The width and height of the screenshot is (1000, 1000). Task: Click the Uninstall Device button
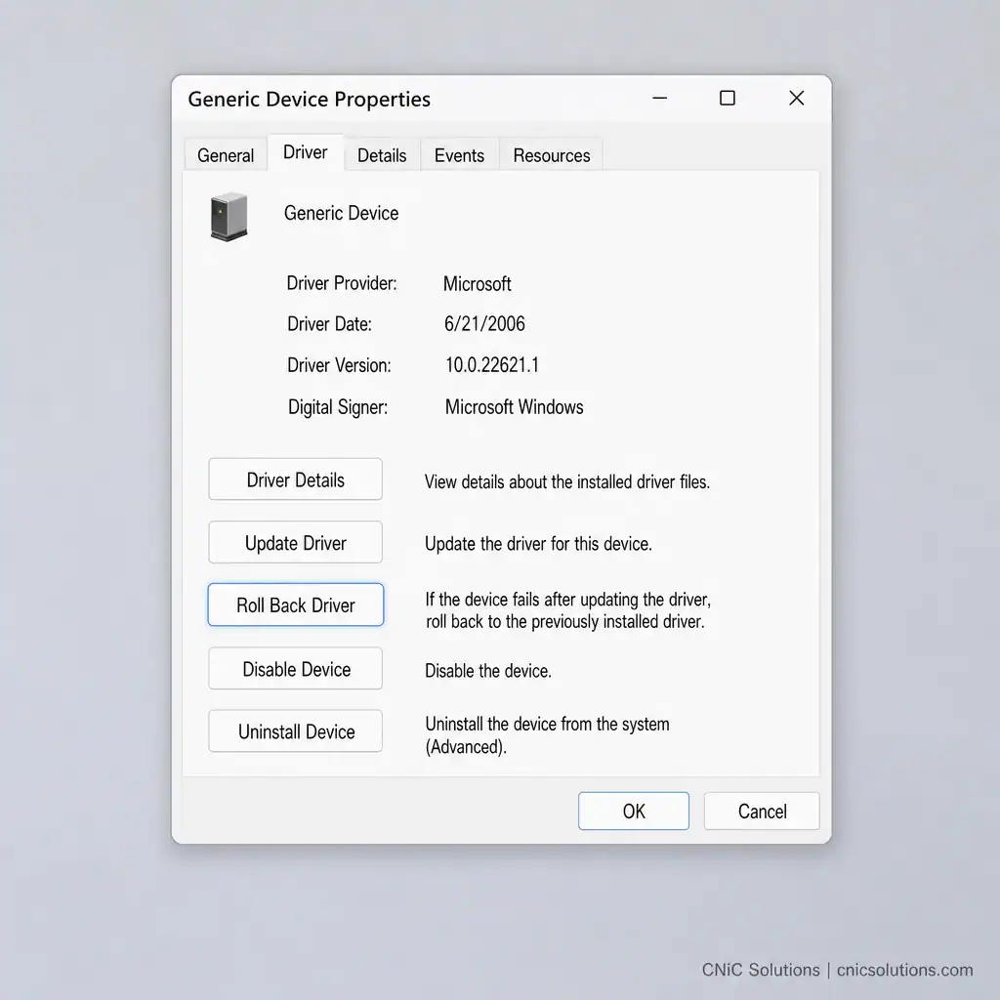point(295,731)
